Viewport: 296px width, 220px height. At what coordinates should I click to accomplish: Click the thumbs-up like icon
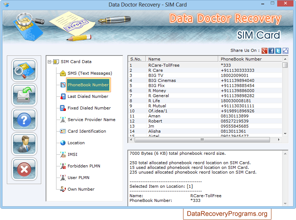click(285, 51)
